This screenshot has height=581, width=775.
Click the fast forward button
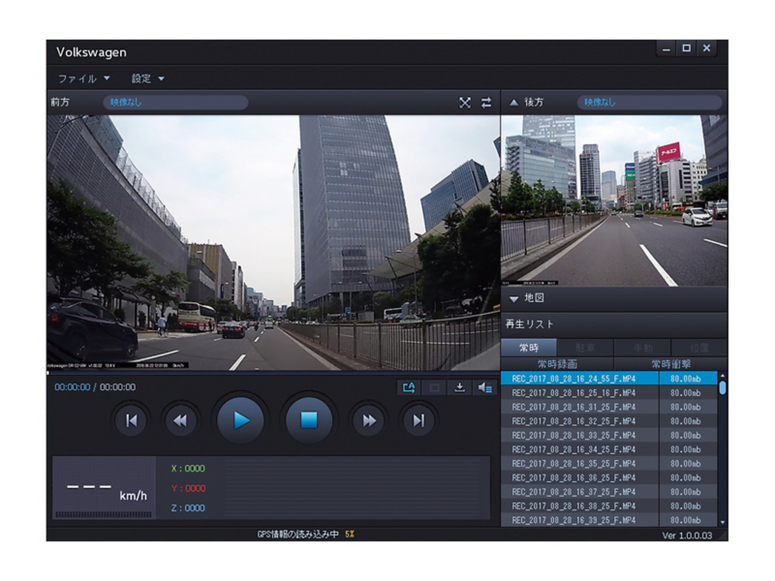click(x=369, y=420)
